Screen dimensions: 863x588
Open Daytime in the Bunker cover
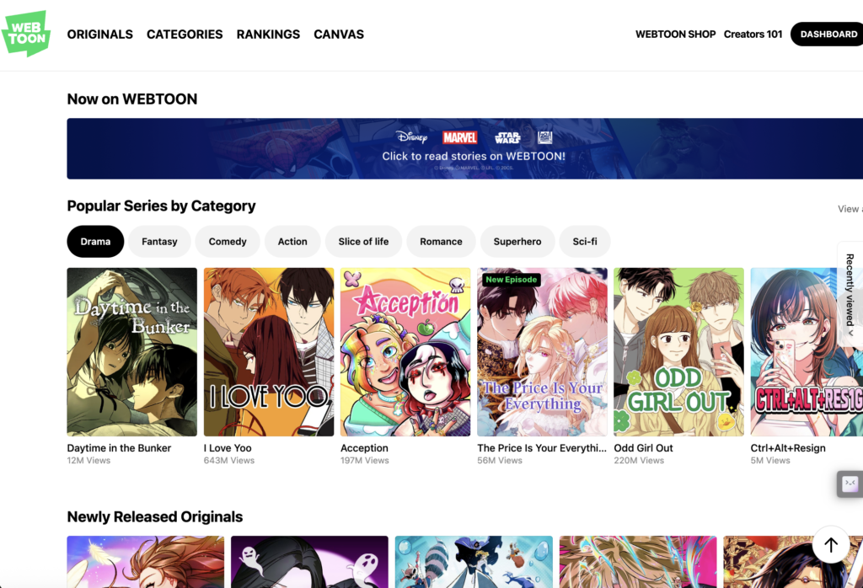[132, 352]
